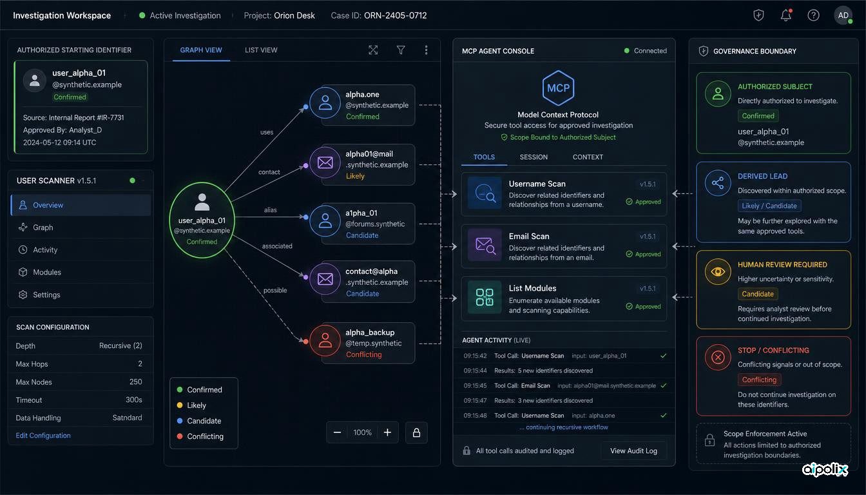
Task: Select the Email Scan tool icon
Action: (x=485, y=246)
